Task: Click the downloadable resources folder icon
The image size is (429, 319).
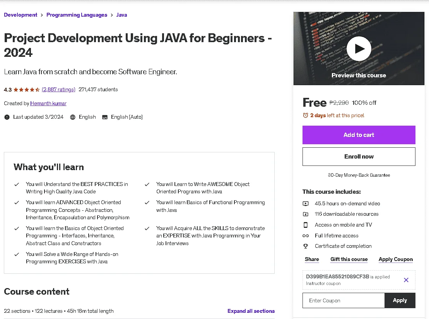Action: click(x=306, y=214)
